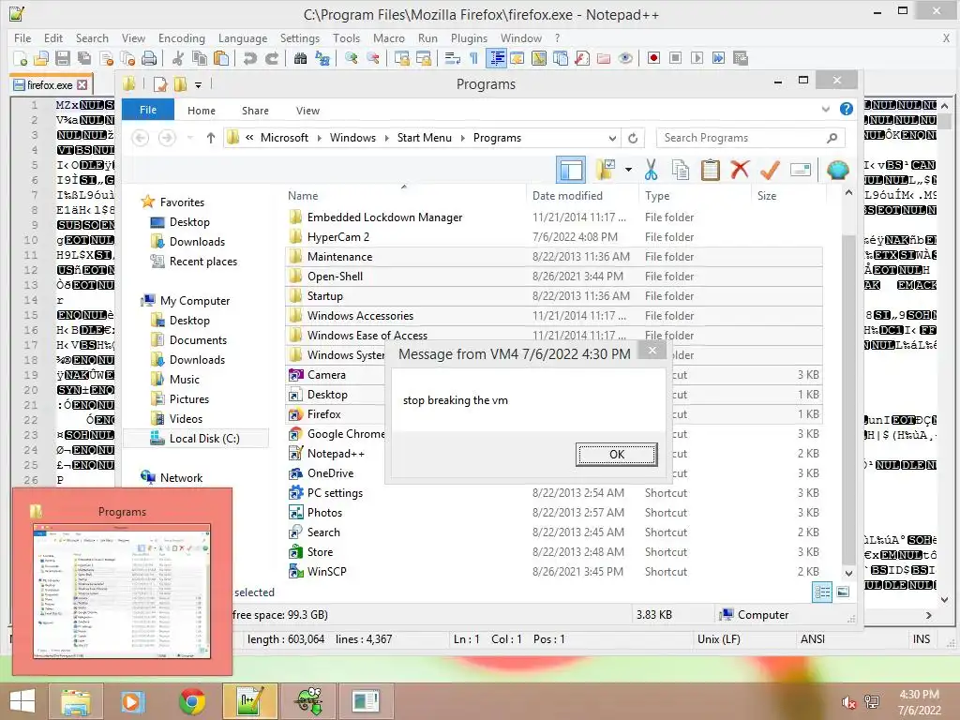The image size is (960, 720).
Task: Click the Redo arrow in Notepad++ toolbar
Action: click(x=272, y=58)
